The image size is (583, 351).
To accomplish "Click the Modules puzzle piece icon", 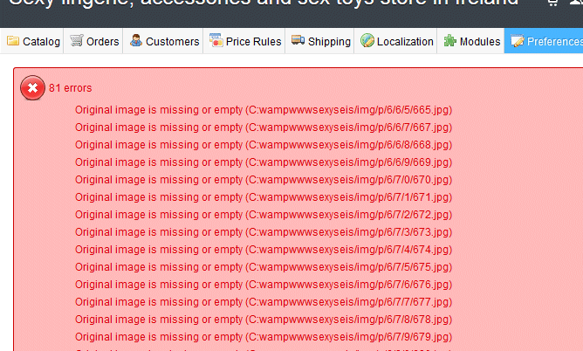I will point(449,40).
